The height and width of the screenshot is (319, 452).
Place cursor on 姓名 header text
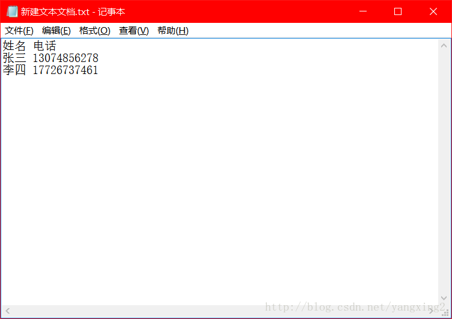pos(14,46)
